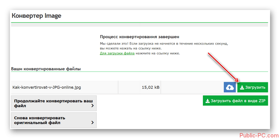280x139 pixels.
Task: Click the download icon on the ZIP button
Action: [x=207, y=101]
